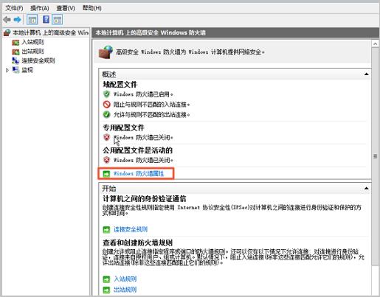Click red block icon for inbound connections
The width and height of the screenshot is (380, 297).
[x=106, y=105]
